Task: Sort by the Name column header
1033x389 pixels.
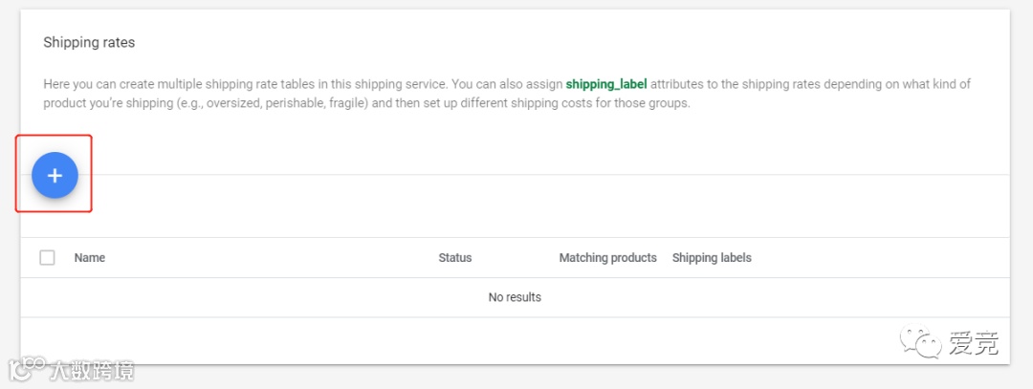Action: tap(90, 257)
